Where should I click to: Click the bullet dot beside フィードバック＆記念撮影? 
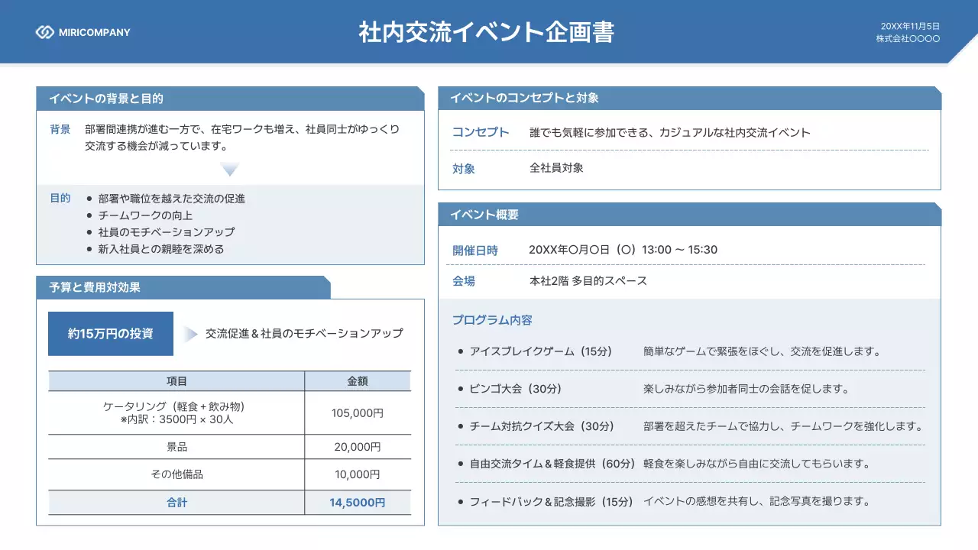coord(459,502)
